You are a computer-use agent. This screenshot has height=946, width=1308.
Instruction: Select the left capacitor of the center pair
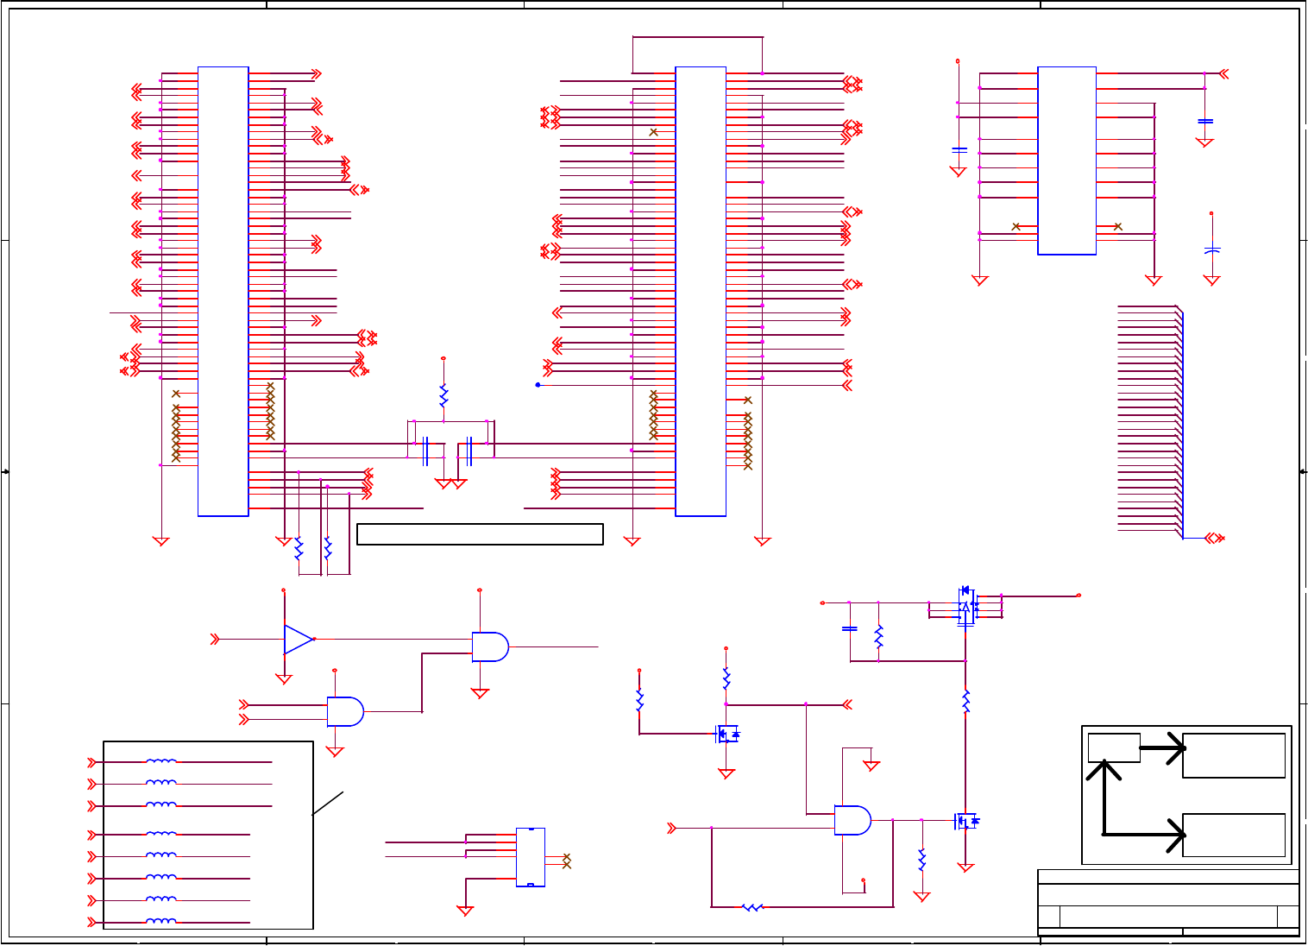tap(425, 451)
